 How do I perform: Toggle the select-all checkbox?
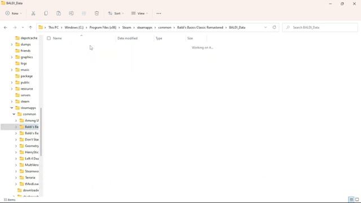point(49,38)
